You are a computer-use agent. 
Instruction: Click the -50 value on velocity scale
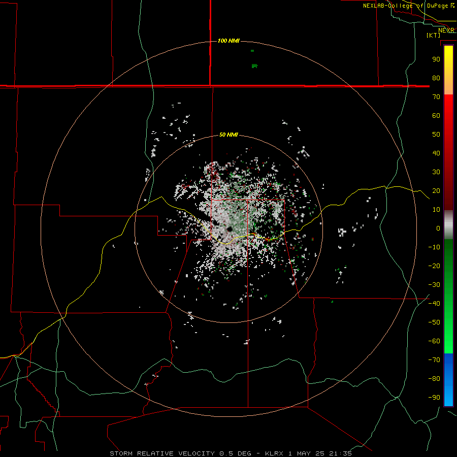click(x=434, y=322)
